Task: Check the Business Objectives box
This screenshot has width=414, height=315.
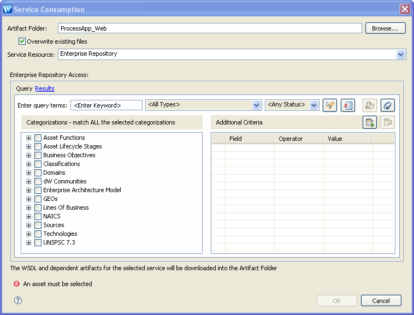Action: coord(38,155)
